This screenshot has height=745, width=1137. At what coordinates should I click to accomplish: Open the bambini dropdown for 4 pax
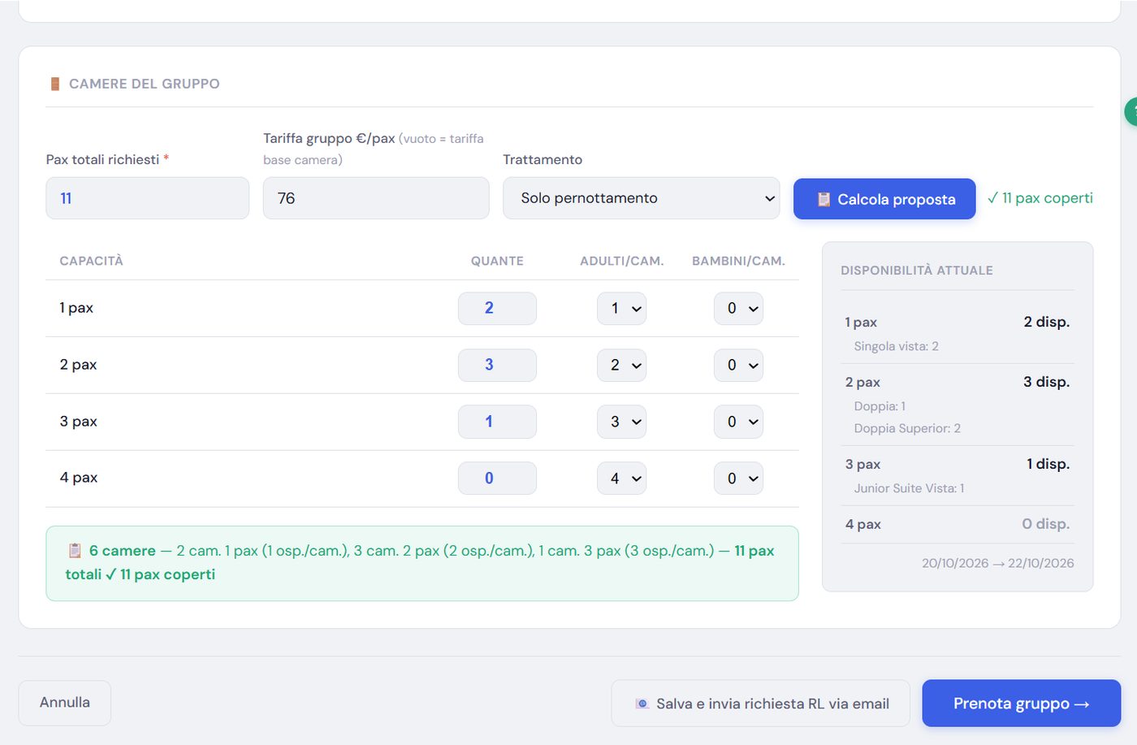coord(738,479)
